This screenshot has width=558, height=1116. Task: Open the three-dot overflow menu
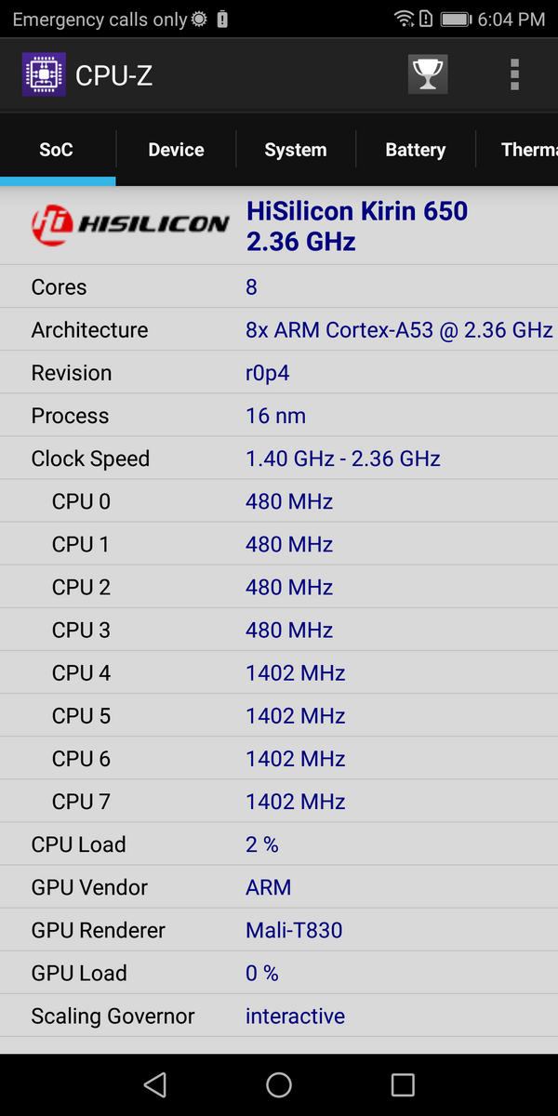pyautogui.click(x=514, y=74)
